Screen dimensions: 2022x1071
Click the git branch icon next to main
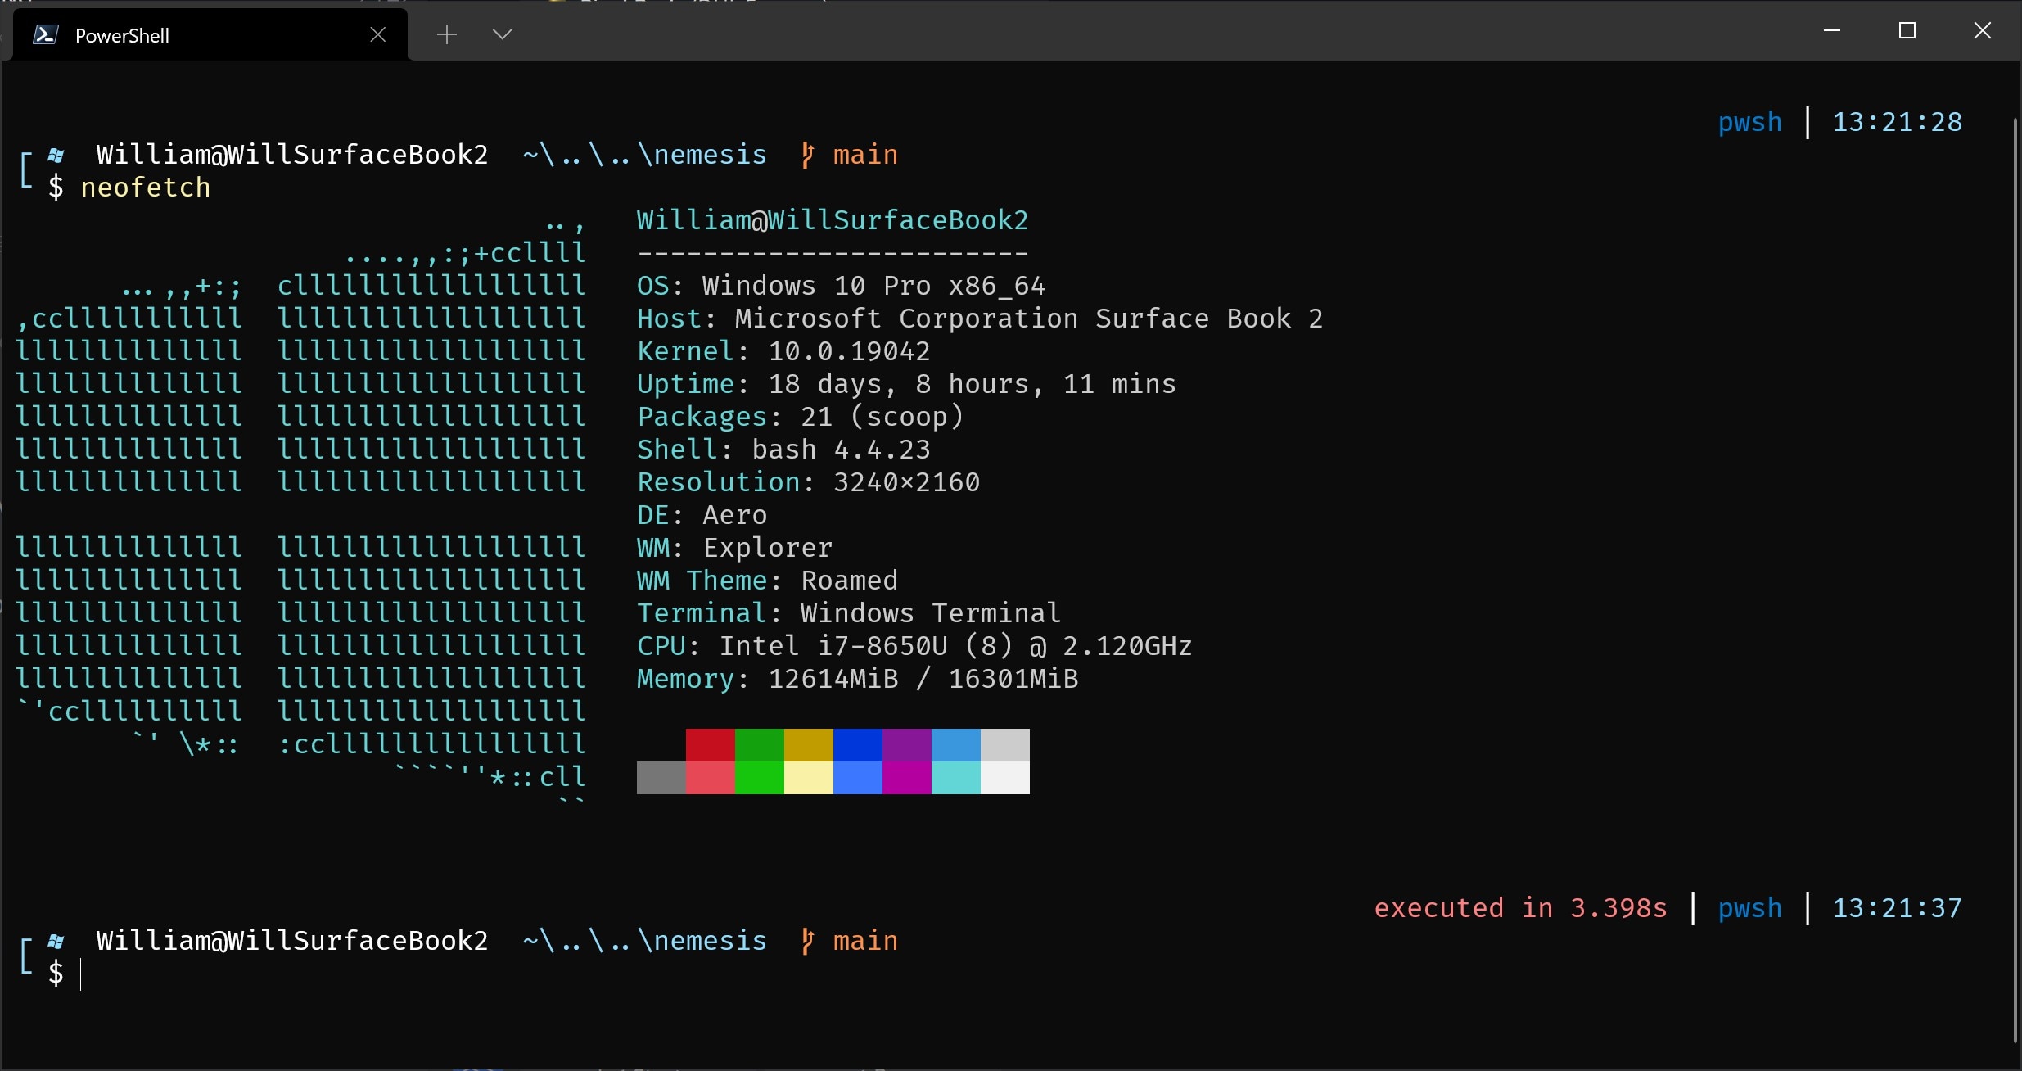pyautogui.click(x=806, y=155)
